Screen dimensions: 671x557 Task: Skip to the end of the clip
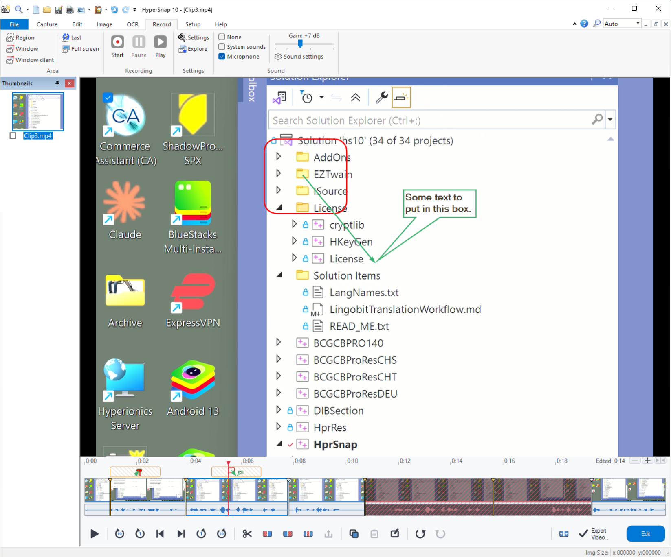click(x=181, y=533)
